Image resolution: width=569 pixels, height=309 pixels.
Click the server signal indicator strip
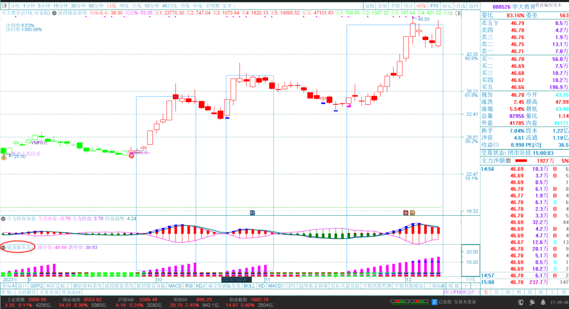[x=409, y=302]
